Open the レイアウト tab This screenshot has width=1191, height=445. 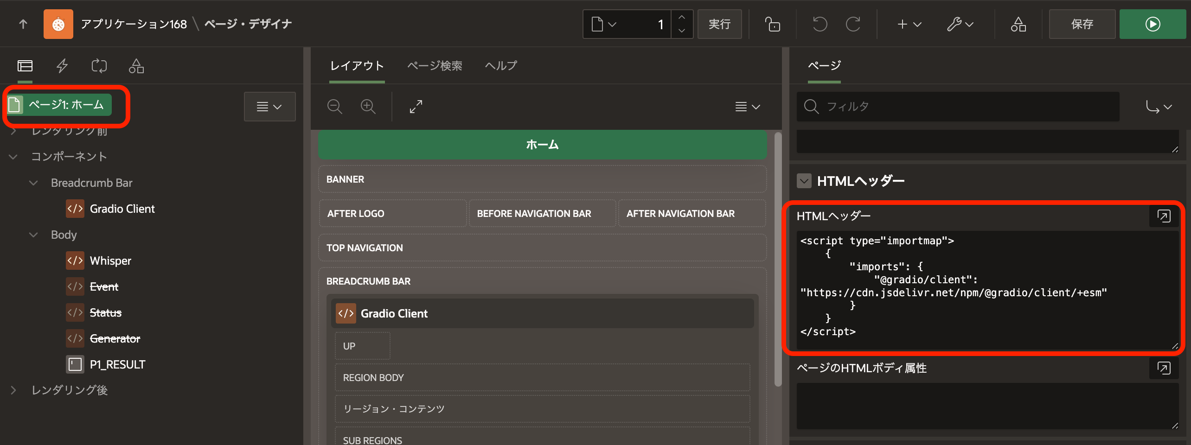(357, 66)
